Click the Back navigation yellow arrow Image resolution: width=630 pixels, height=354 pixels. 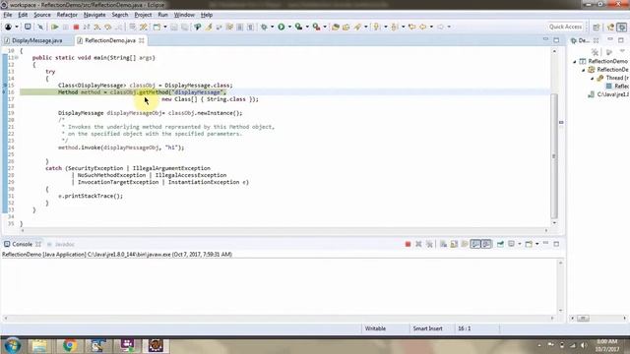[422, 27]
